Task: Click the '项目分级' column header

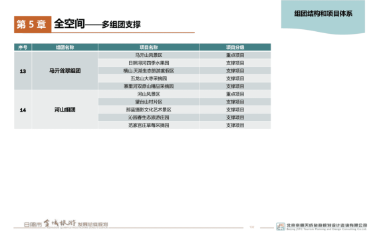Action: (235, 47)
